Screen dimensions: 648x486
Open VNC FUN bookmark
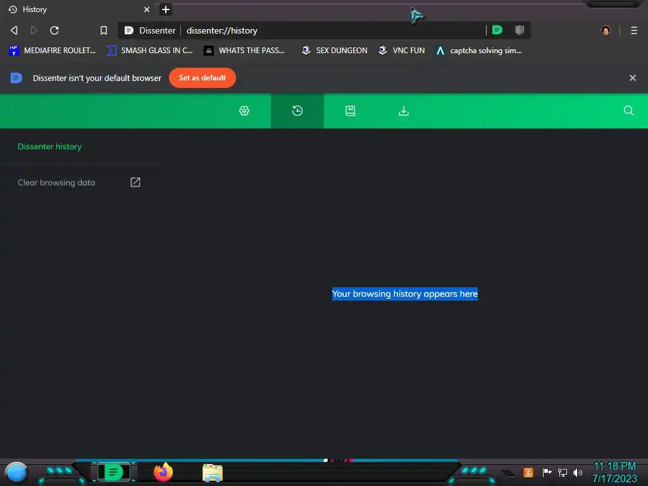tap(402, 51)
